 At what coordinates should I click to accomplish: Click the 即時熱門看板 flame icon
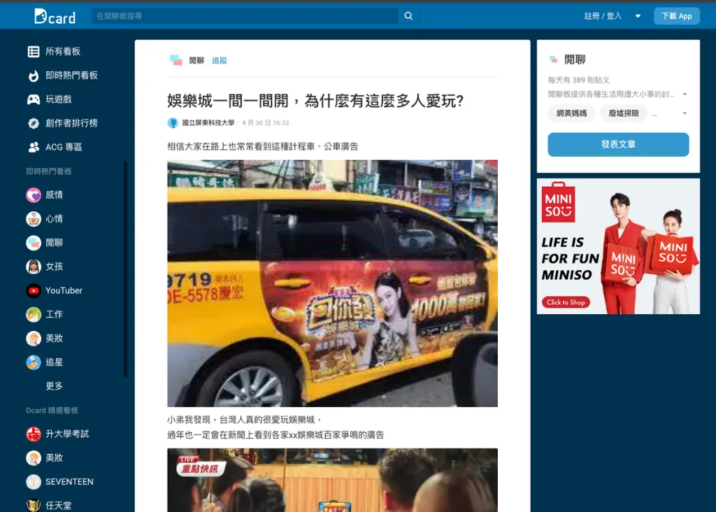point(34,76)
